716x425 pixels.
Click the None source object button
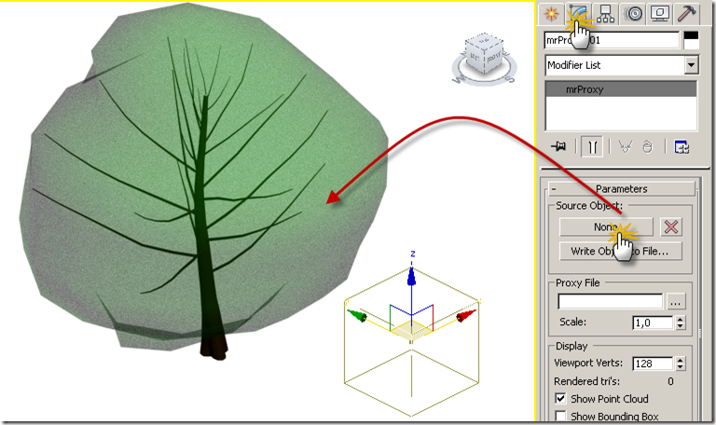click(x=606, y=226)
